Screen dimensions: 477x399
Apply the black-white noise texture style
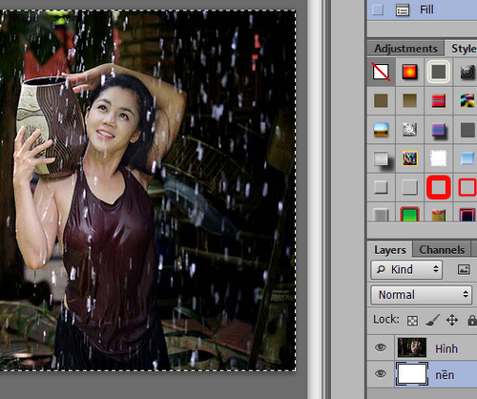tap(409, 130)
